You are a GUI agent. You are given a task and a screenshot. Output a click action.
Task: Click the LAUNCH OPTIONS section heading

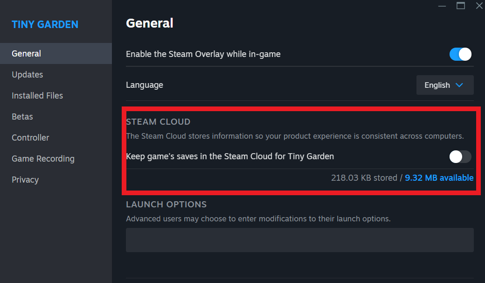(166, 205)
